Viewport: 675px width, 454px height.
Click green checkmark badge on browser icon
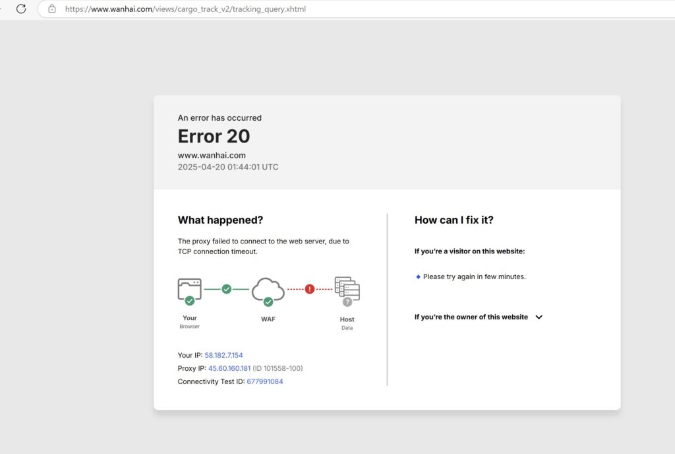pyautogui.click(x=189, y=301)
